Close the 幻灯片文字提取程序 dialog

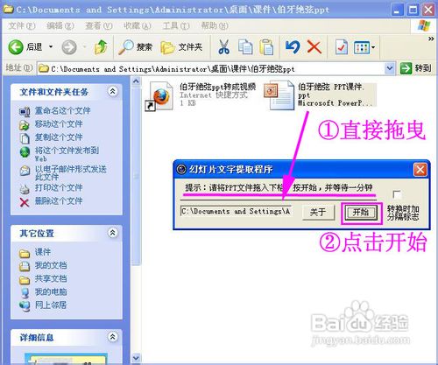420,170
